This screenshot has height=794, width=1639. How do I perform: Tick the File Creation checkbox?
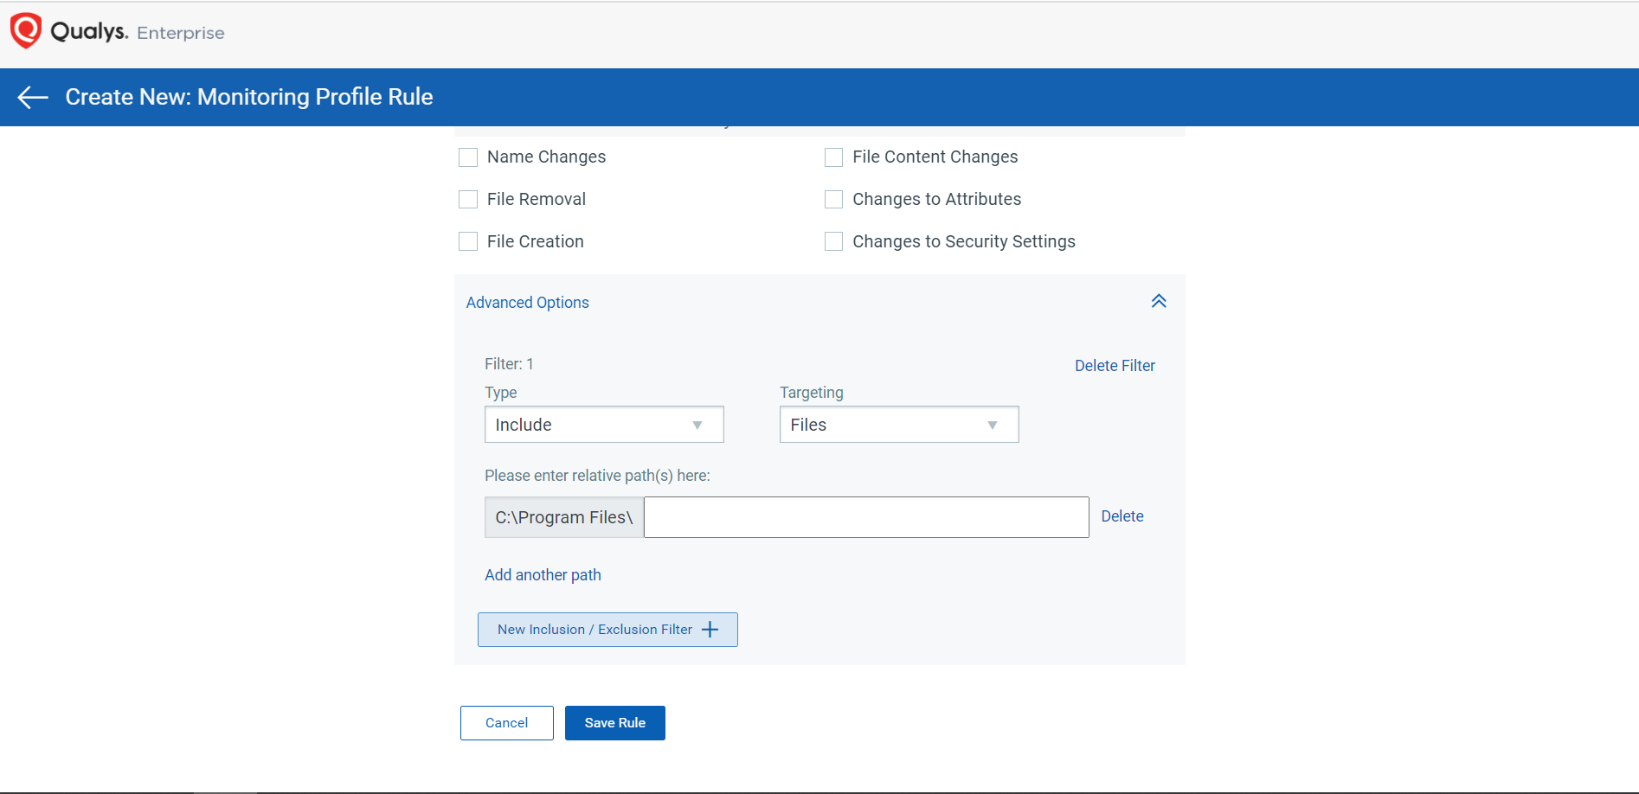click(x=468, y=242)
